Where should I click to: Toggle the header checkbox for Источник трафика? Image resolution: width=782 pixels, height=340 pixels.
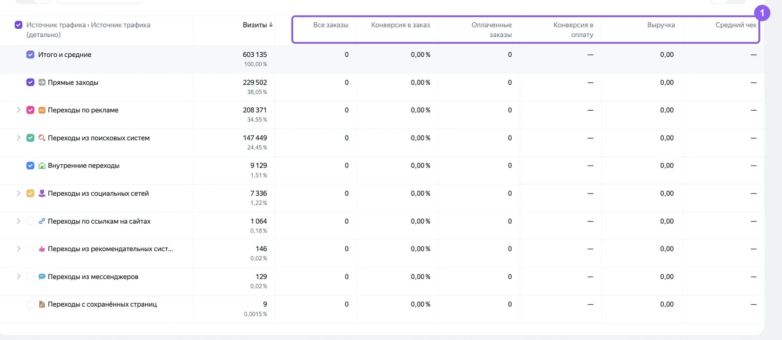[19, 25]
